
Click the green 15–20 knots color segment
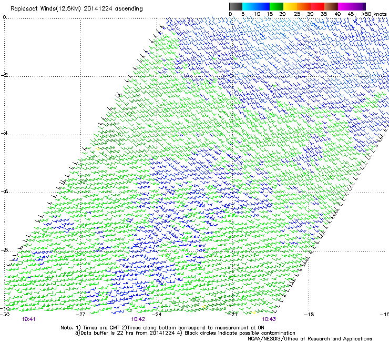277,6
